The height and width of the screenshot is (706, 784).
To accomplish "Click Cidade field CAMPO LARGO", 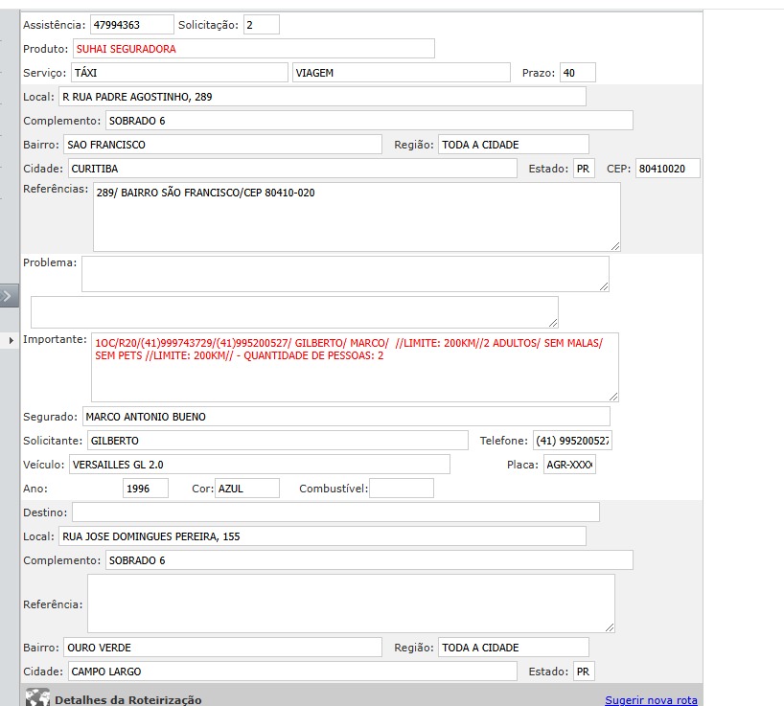I will point(292,672).
